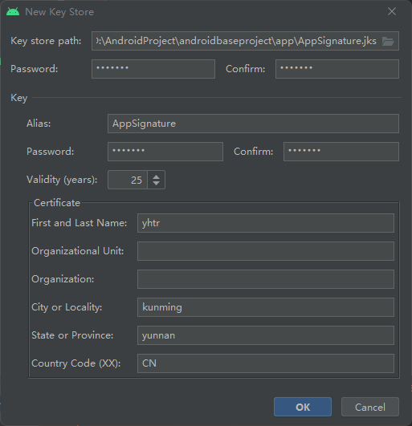Decrease validity years with down arrow
This screenshot has width=412, height=426.
[x=156, y=184]
